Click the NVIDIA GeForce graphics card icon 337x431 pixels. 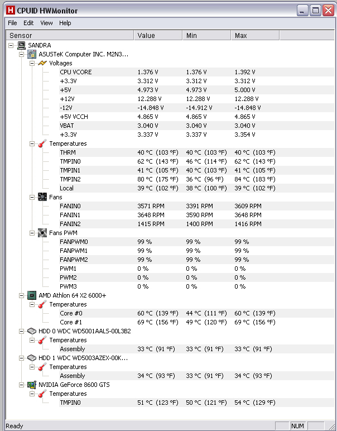[x=32, y=385]
